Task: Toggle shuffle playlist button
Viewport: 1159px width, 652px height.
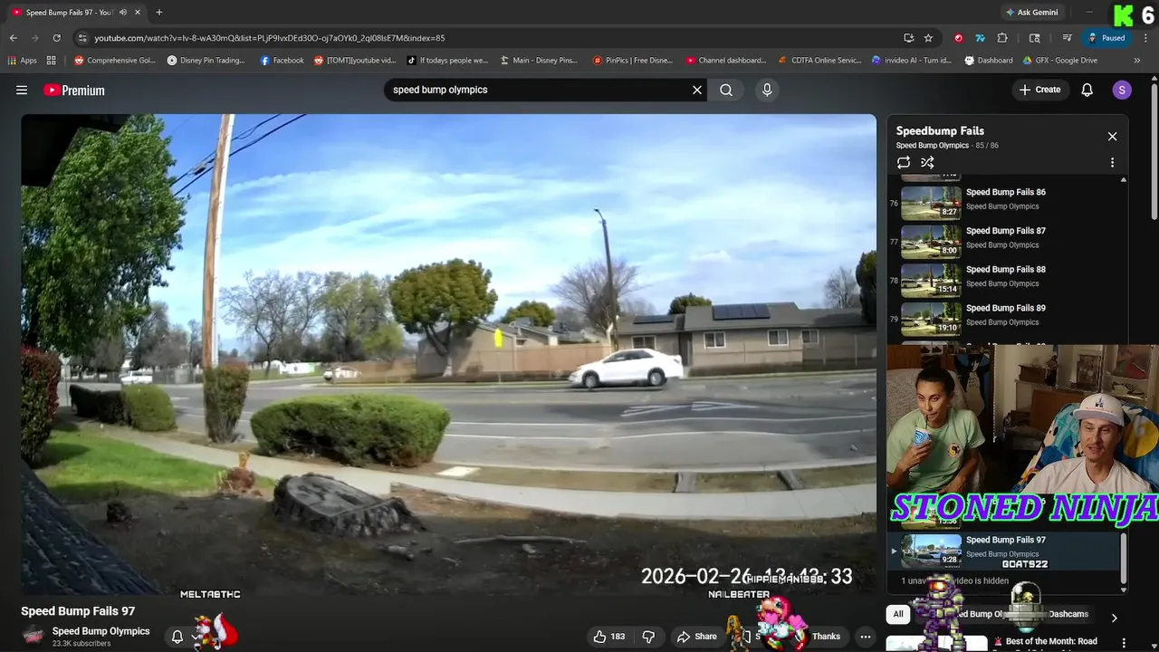Action: (927, 163)
